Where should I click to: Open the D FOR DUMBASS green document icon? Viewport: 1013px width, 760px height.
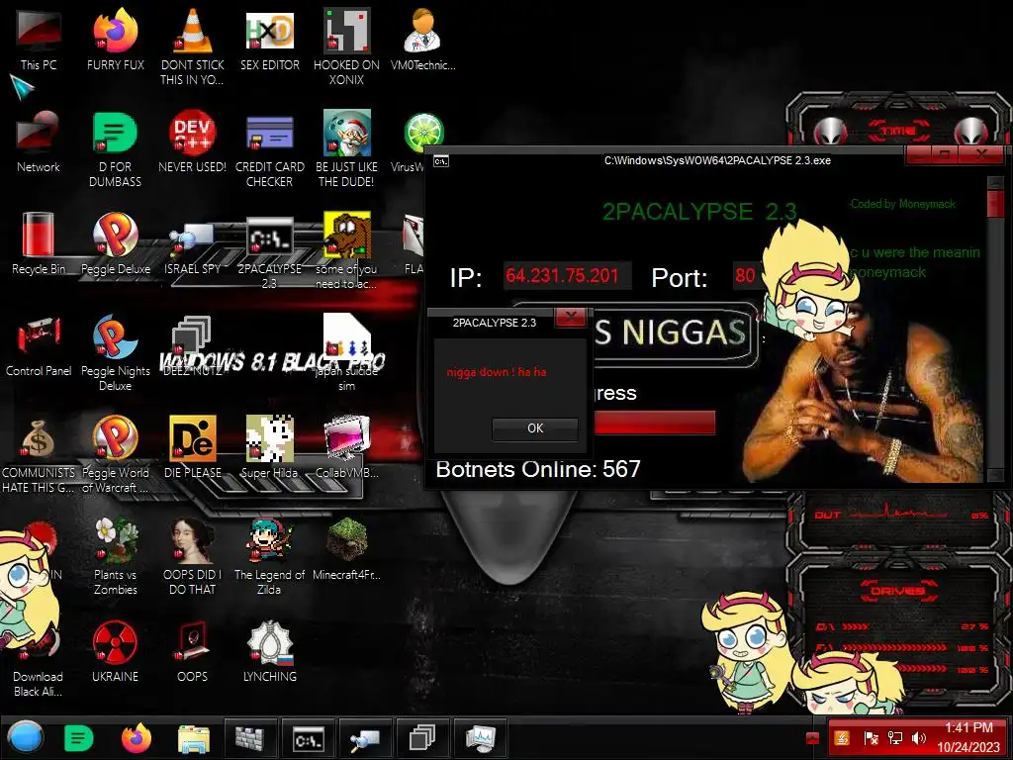[x=115, y=148]
